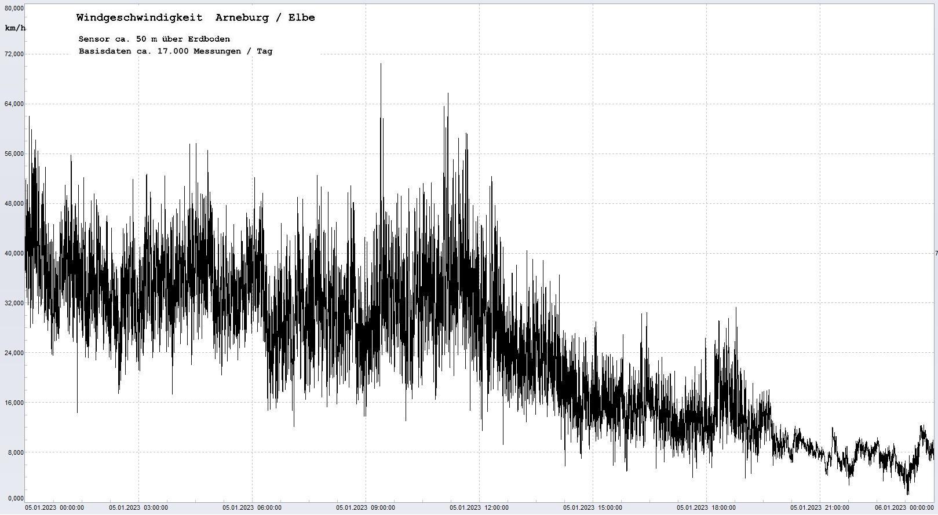Click the 72,000 y-axis tick label
The height and width of the screenshot is (515, 938).
pyautogui.click(x=14, y=54)
